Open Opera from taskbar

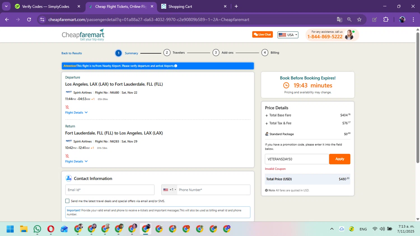point(51,229)
